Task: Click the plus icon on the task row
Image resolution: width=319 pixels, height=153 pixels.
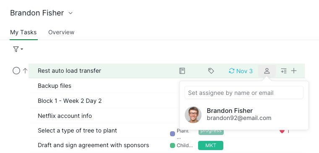Action: [294, 71]
